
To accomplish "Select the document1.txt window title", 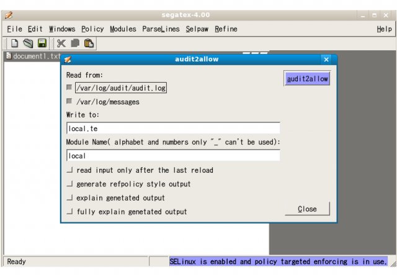I will [x=37, y=56].
